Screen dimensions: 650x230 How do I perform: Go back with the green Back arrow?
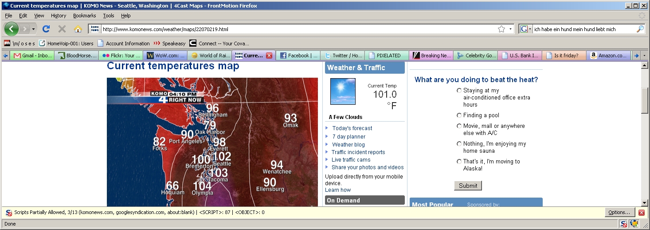[11, 29]
